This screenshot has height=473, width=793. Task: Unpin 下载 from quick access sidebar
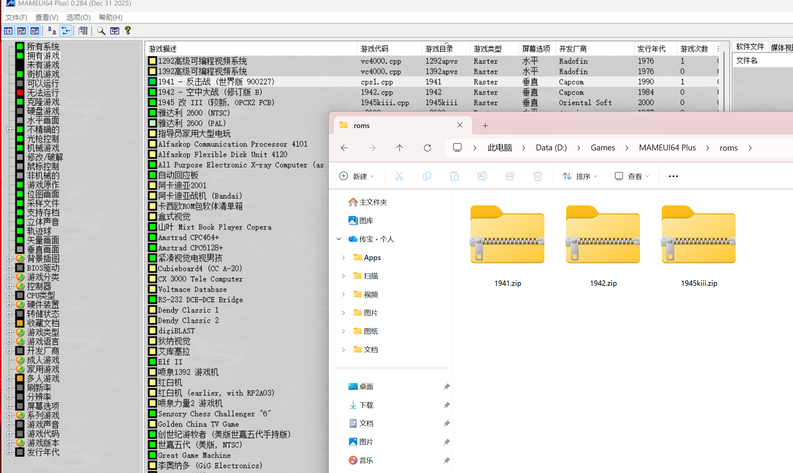click(447, 405)
